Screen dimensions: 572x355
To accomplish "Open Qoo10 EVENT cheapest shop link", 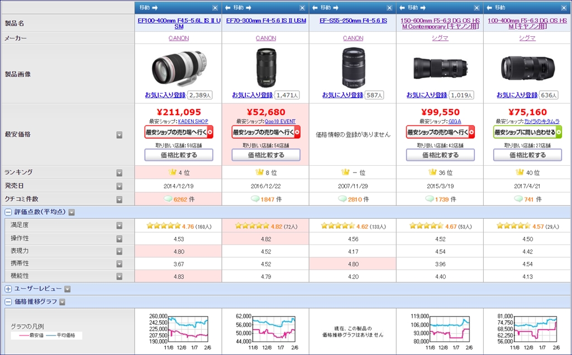I will [x=280, y=121].
